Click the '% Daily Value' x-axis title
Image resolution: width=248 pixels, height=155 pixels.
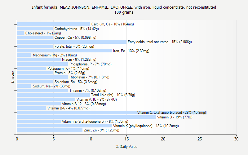(x=126, y=147)
